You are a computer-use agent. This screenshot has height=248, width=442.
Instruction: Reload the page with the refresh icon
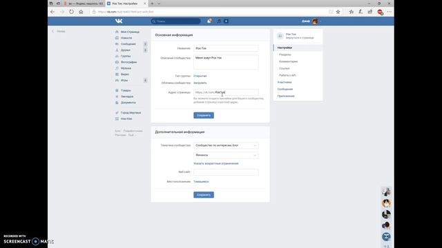(71, 12)
